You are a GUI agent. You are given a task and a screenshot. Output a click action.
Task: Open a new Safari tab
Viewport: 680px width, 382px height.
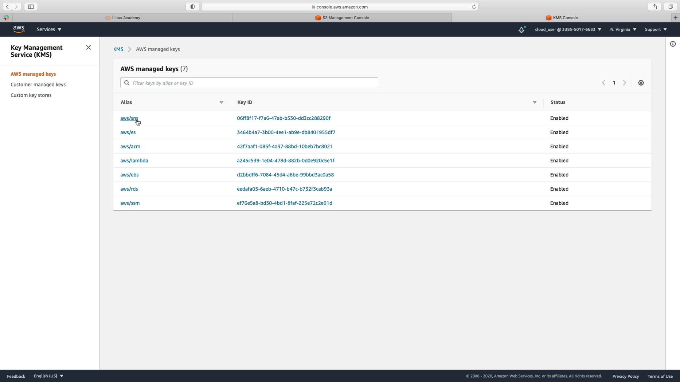pos(675,17)
